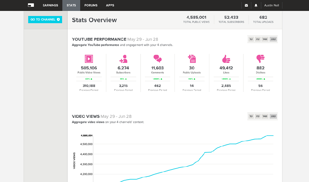Click the Public Uploads document icon
The image size is (309, 182).
192,59
